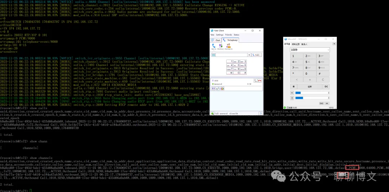Image resolution: width=389 pixels, height=192 pixels.
Task: Open the Yate number field dropdown arrow
Action: tap(249, 55)
